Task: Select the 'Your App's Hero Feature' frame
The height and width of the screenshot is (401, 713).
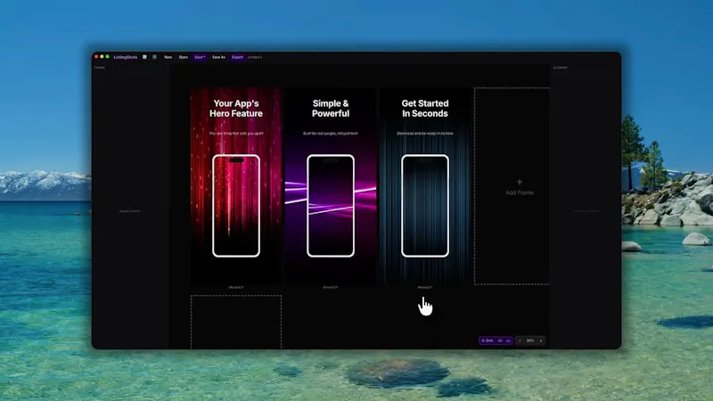Action: click(236, 186)
